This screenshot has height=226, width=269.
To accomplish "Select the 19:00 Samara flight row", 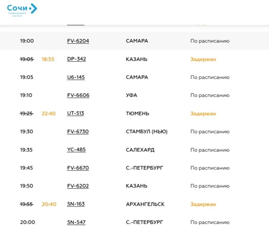I will pyautogui.click(x=134, y=41).
